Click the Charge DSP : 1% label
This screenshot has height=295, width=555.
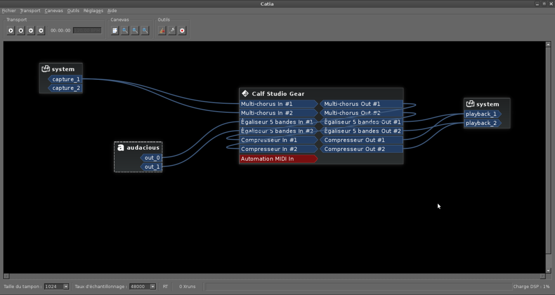click(532, 286)
